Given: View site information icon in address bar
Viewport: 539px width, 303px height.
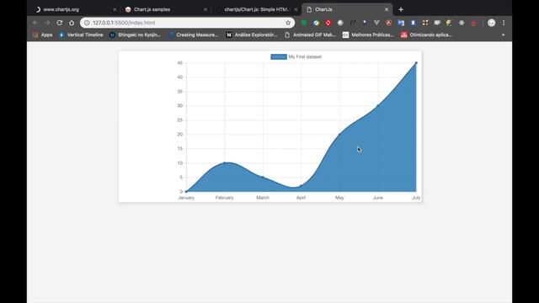Looking at the screenshot, I should coord(87,23).
